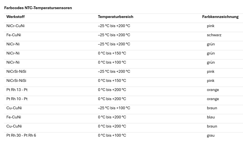Select the blau color code cell
The image size is (243, 143).
click(x=211, y=117)
